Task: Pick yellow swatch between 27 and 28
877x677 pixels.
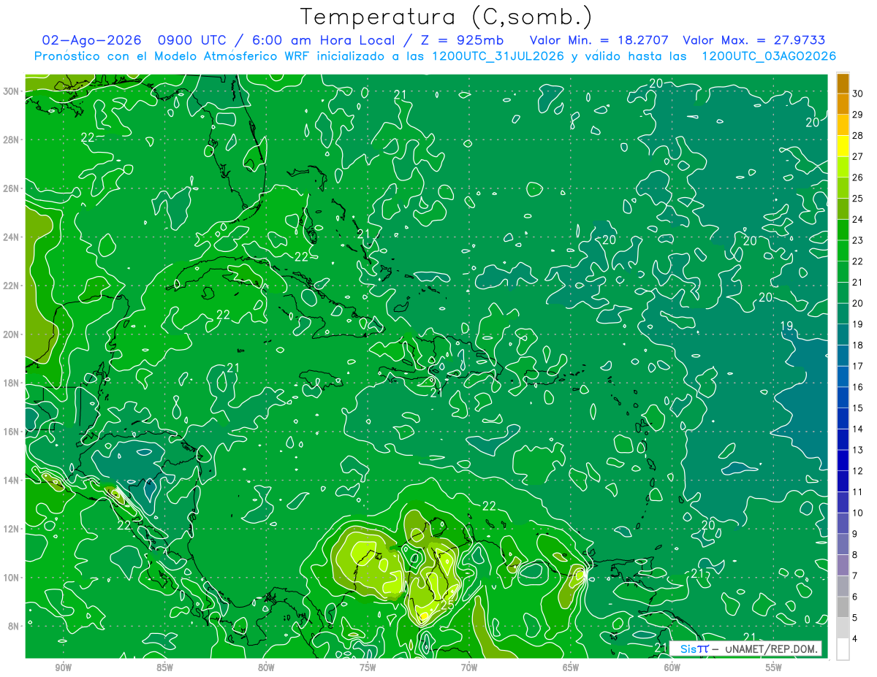Action: click(x=843, y=146)
